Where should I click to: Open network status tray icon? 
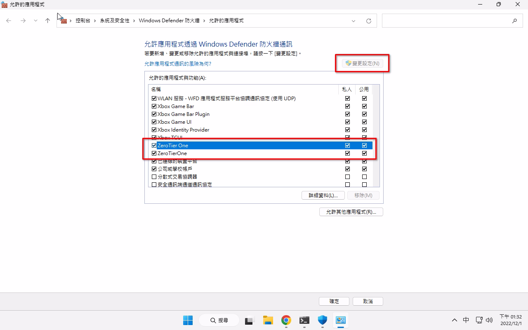[479, 320]
